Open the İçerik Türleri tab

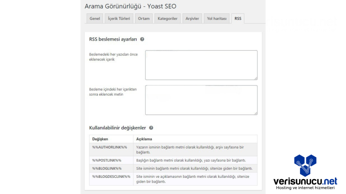[x=119, y=19]
